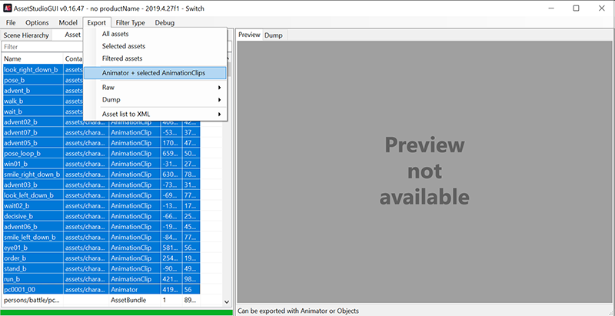Open the File menu
Screen dimensions: 615x316
[11, 23]
